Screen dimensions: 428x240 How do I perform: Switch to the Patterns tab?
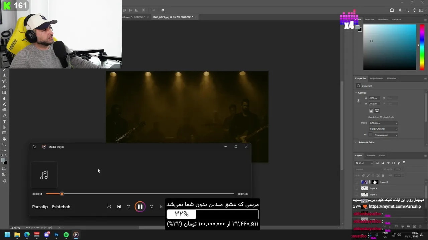(397, 19)
